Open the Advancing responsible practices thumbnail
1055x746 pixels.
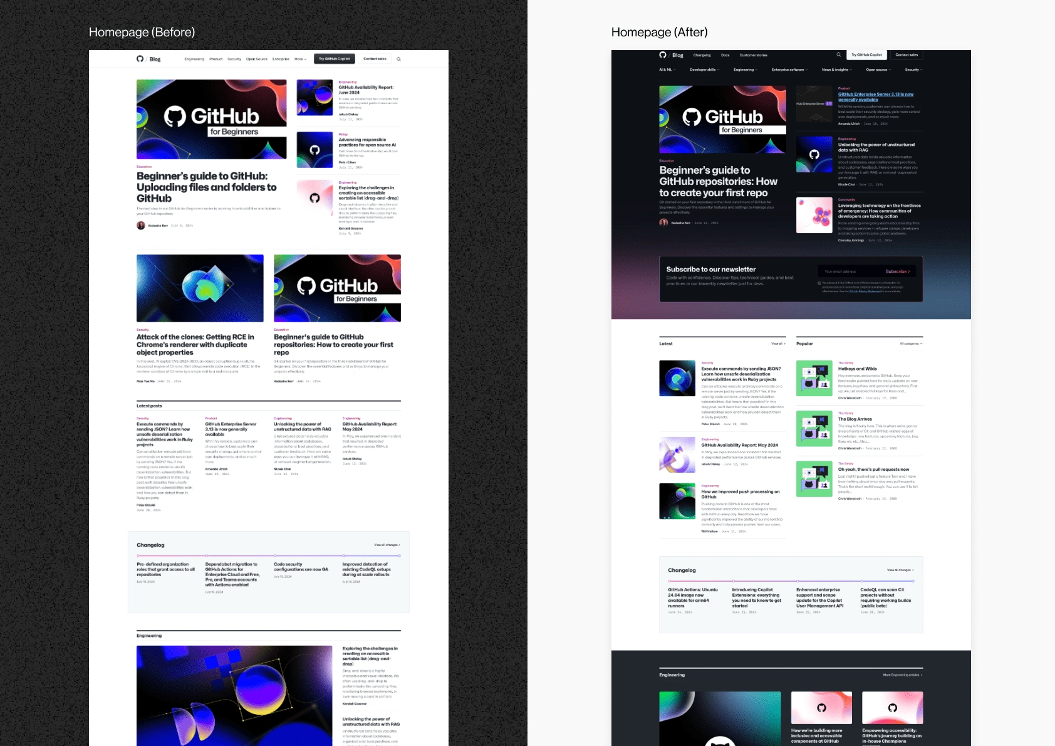(314, 150)
